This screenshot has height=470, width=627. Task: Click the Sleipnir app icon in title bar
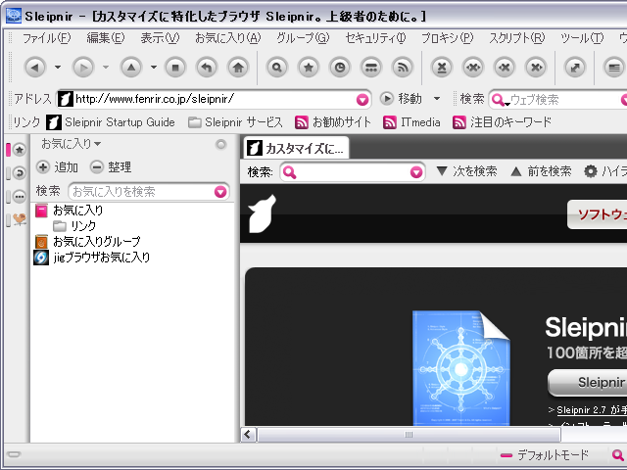point(13,16)
